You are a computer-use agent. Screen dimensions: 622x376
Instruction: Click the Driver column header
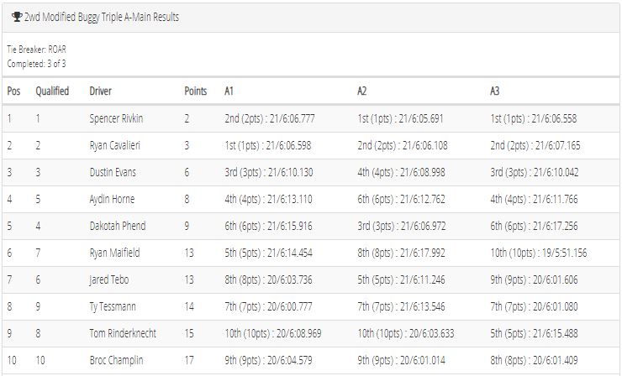pos(100,91)
